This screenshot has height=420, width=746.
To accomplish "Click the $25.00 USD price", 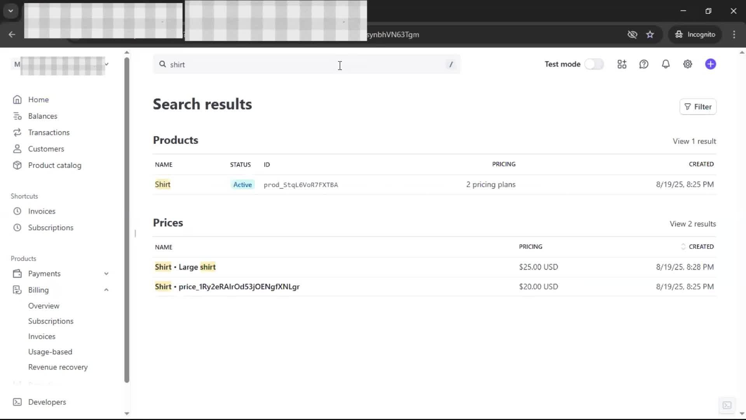I will click(539, 267).
